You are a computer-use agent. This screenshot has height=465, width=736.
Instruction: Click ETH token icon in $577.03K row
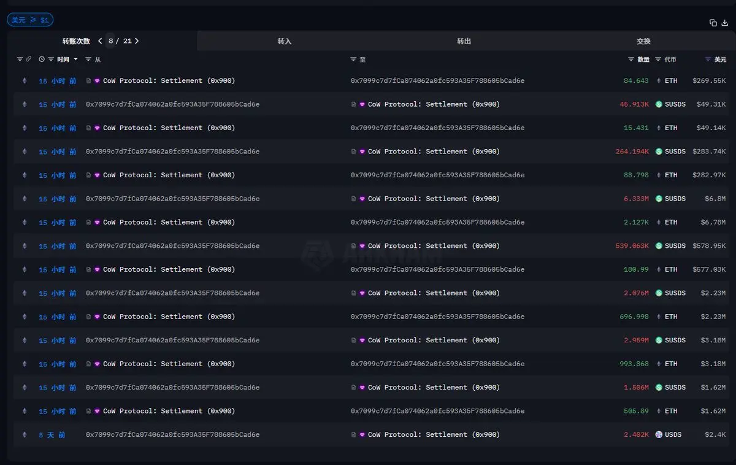[x=659, y=270]
